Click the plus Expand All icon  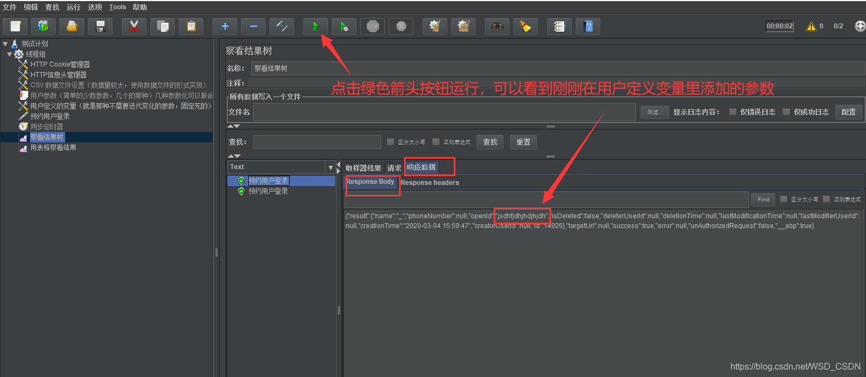[x=225, y=26]
